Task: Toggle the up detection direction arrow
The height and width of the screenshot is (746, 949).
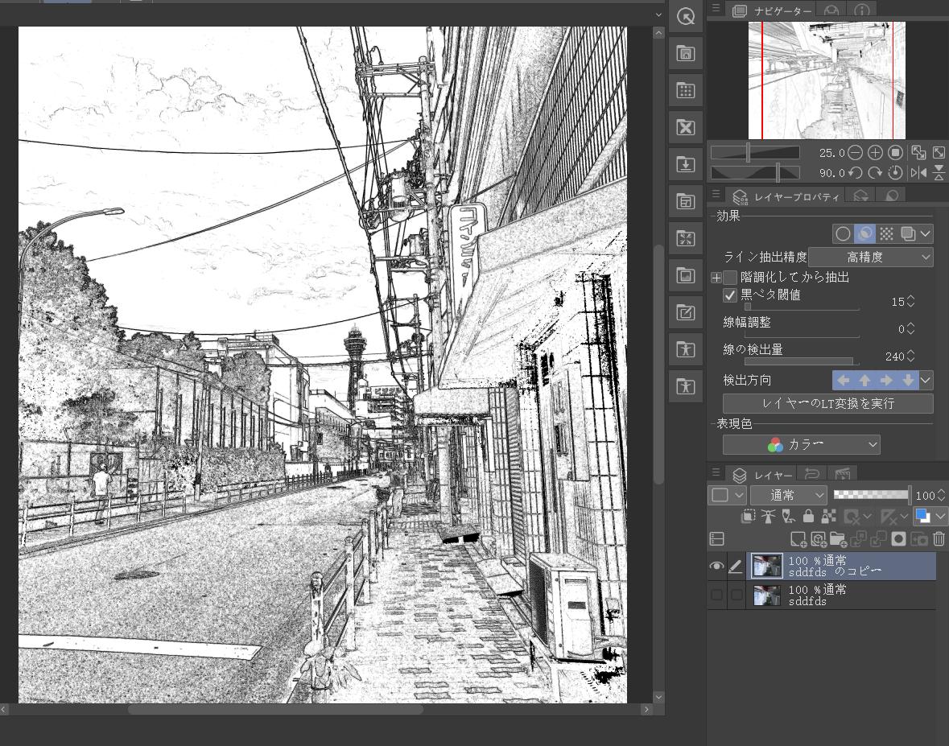Action: click(x=864, y=380)
